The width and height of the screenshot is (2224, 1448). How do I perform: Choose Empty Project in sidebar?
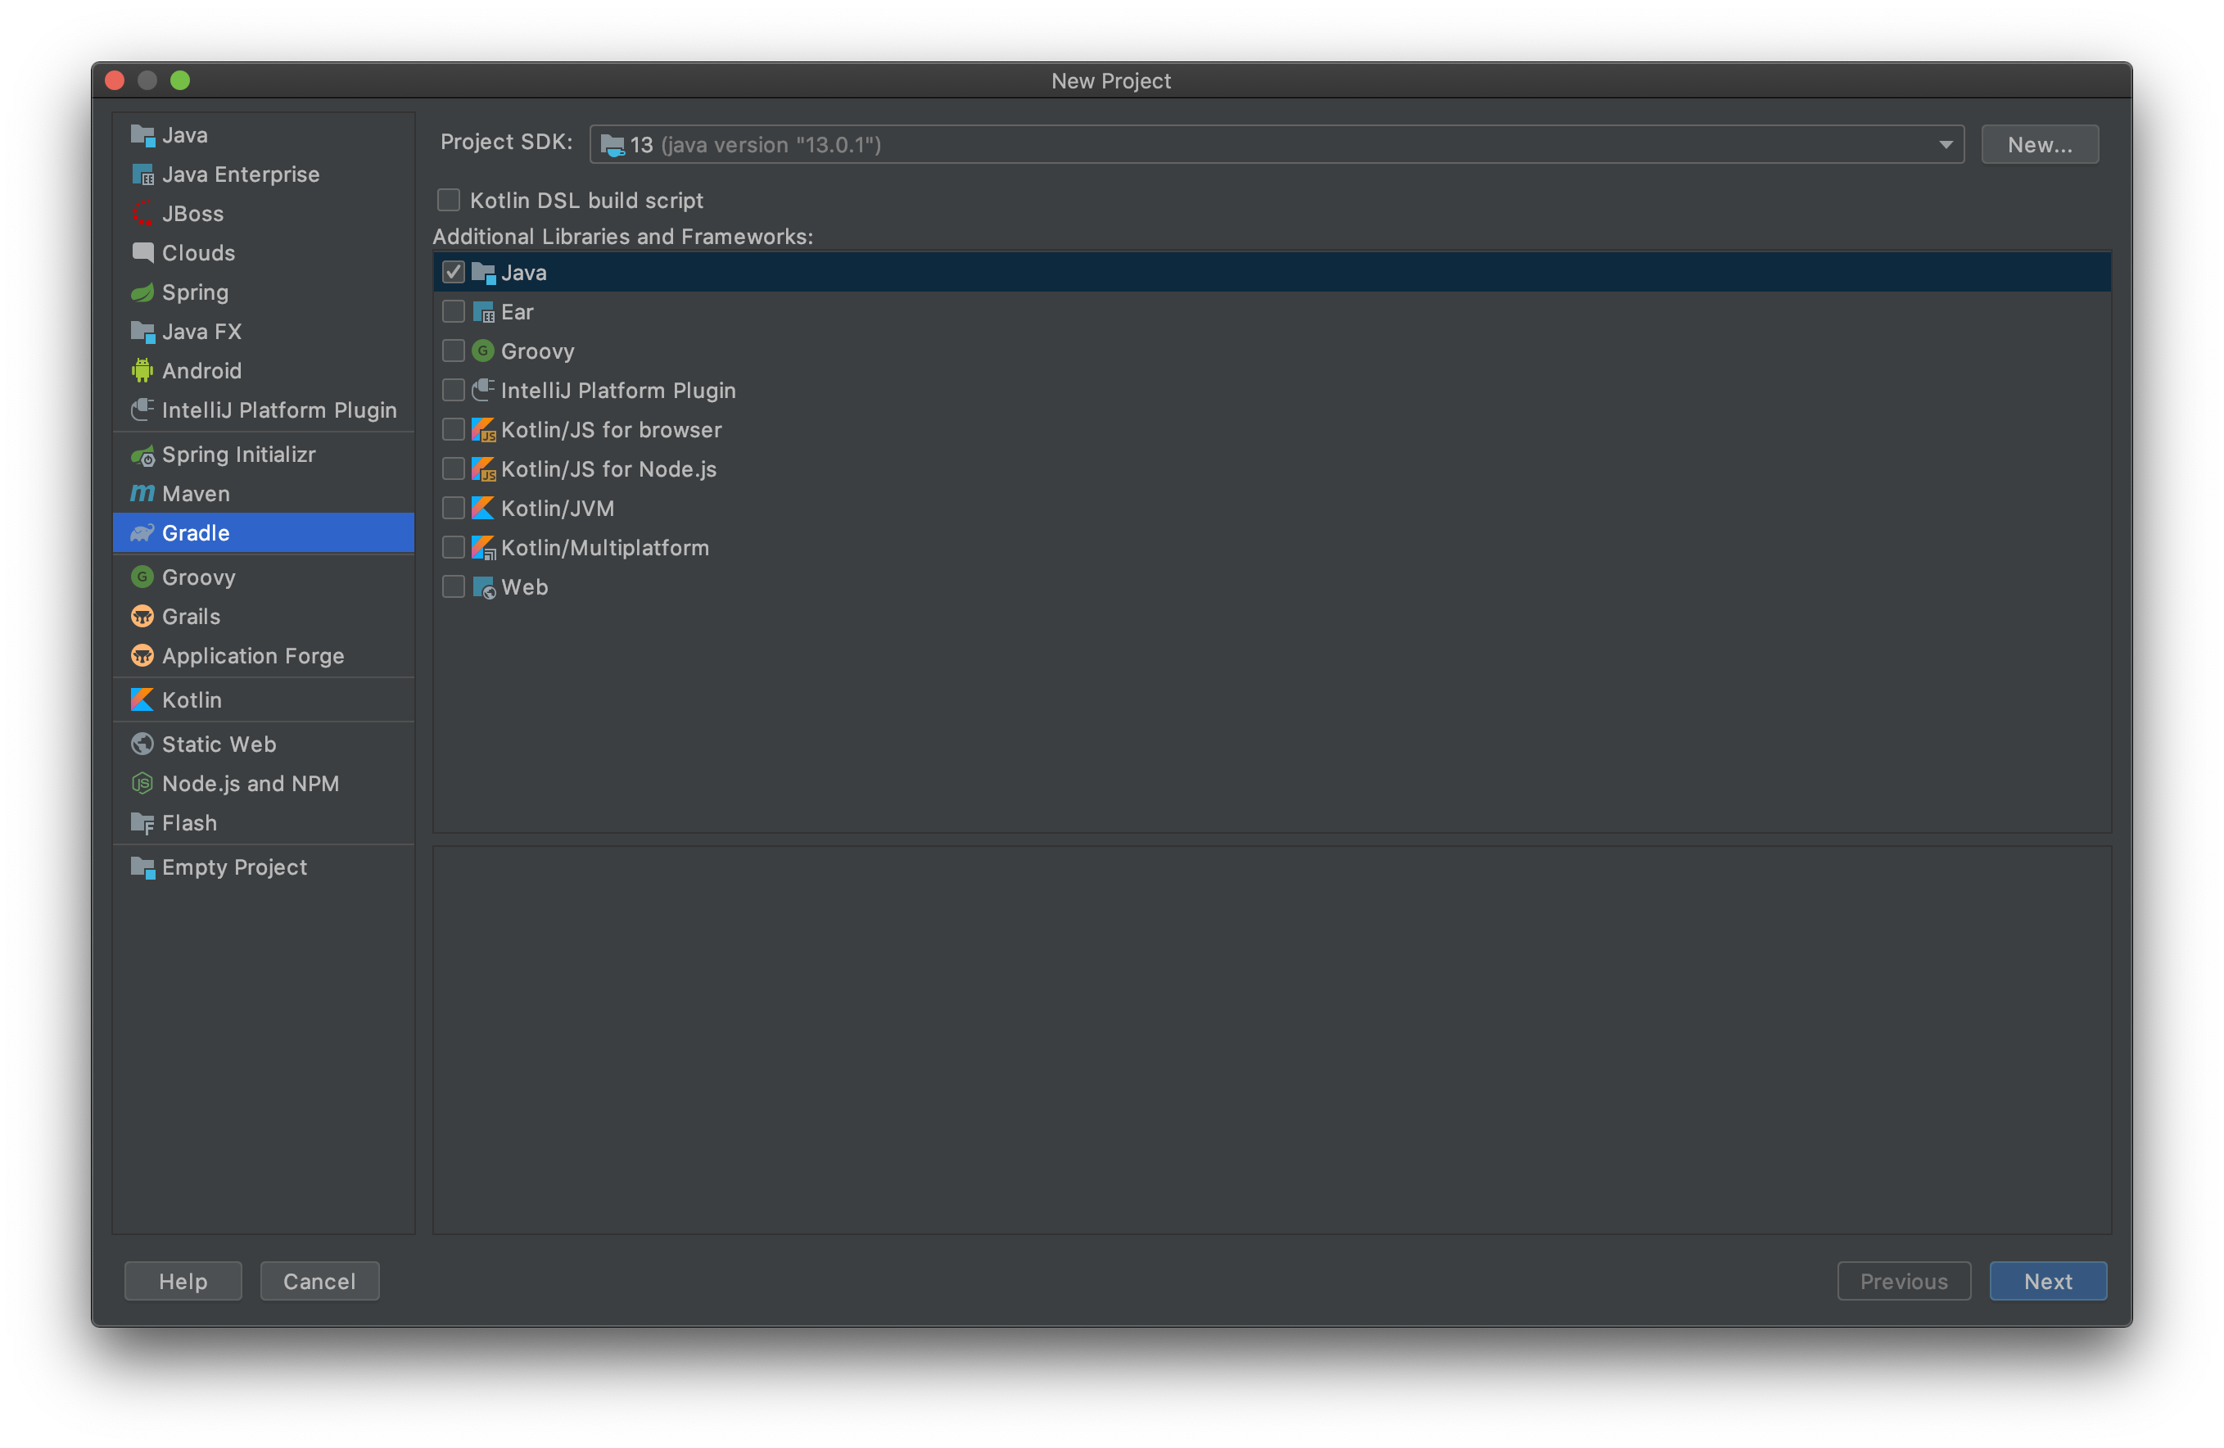point(233,867)
